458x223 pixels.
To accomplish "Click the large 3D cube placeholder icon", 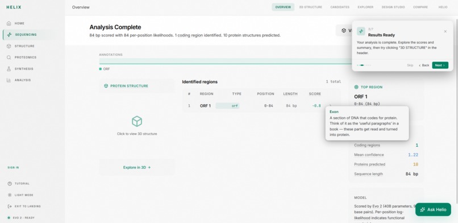I will pyautogui.click(x=137, y=121).
